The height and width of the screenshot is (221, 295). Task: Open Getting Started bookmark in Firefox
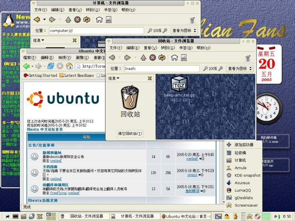[40, 76]
